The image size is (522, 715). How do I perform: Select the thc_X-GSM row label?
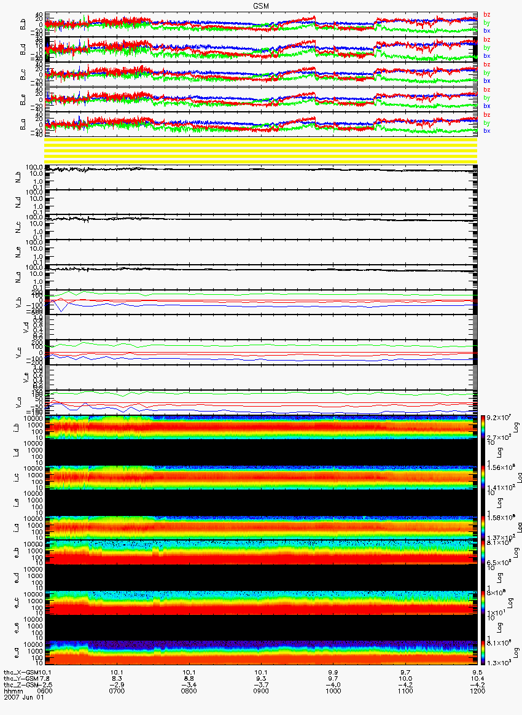(21, 672)
